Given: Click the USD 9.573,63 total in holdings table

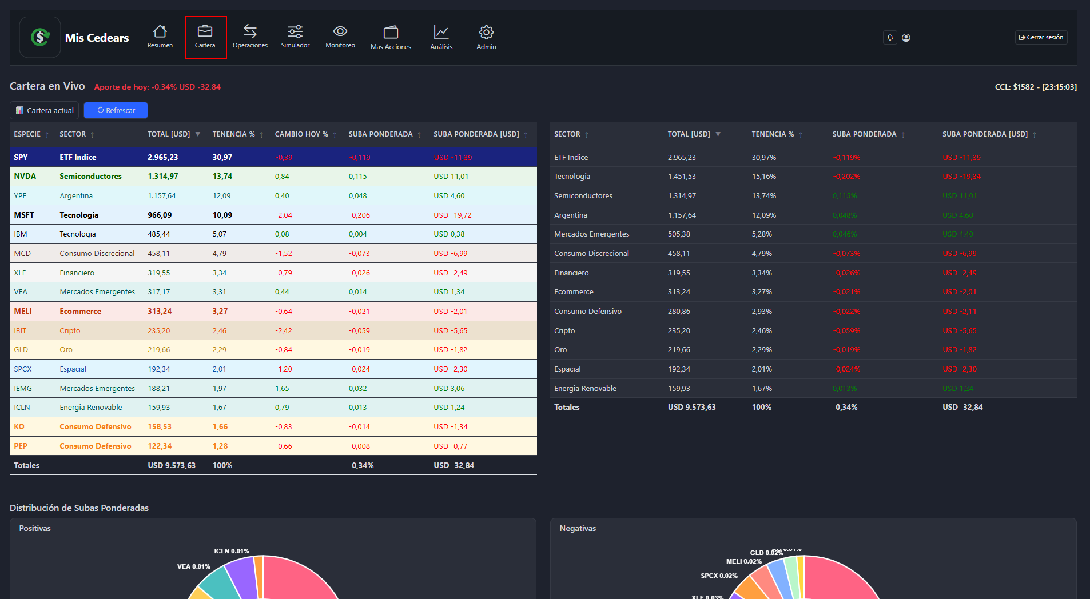Looking at the screenshot, I should pyautogui.click(x=172, y=465).
